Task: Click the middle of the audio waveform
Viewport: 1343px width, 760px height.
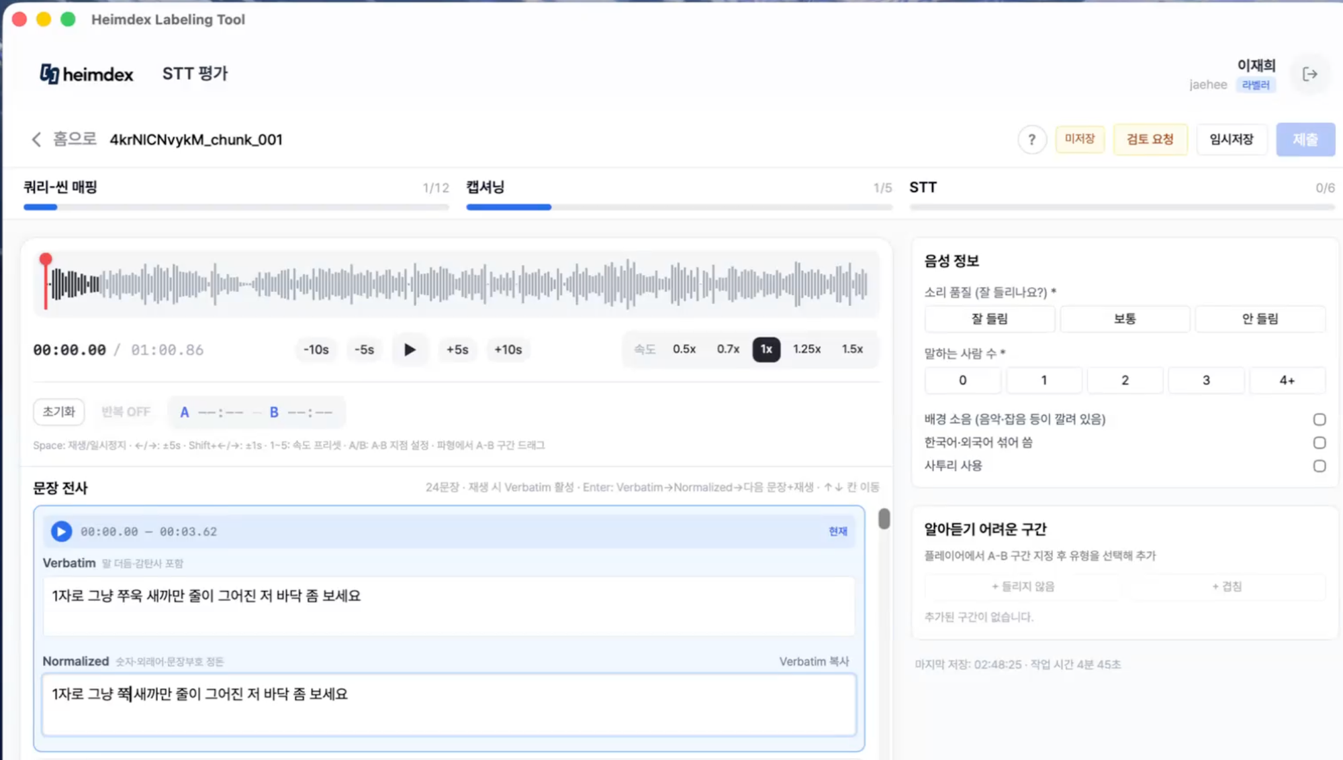Action: click(x=457, y=284)
